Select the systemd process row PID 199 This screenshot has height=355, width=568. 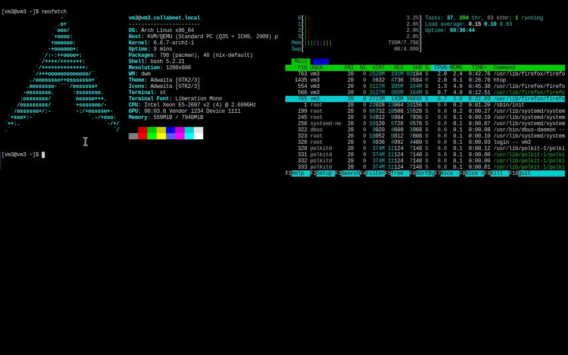tap(425, 111)
